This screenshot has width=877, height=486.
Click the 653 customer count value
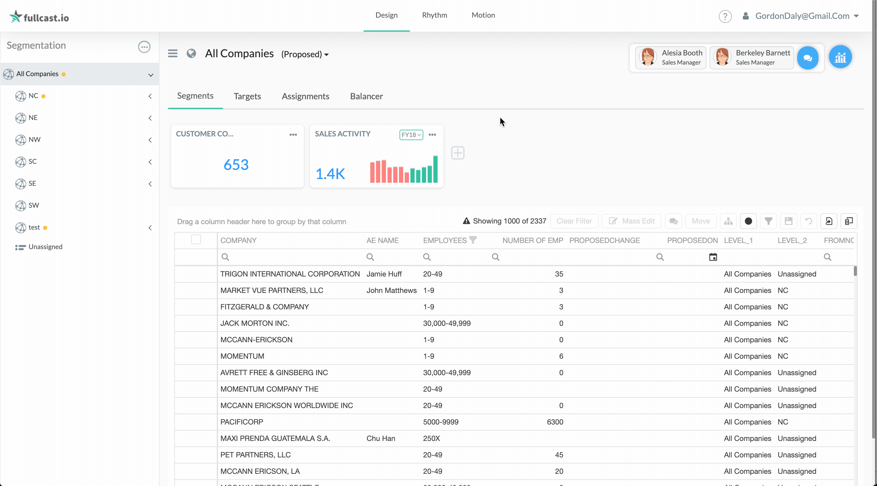pyautogui.click(x=236, y=165)
